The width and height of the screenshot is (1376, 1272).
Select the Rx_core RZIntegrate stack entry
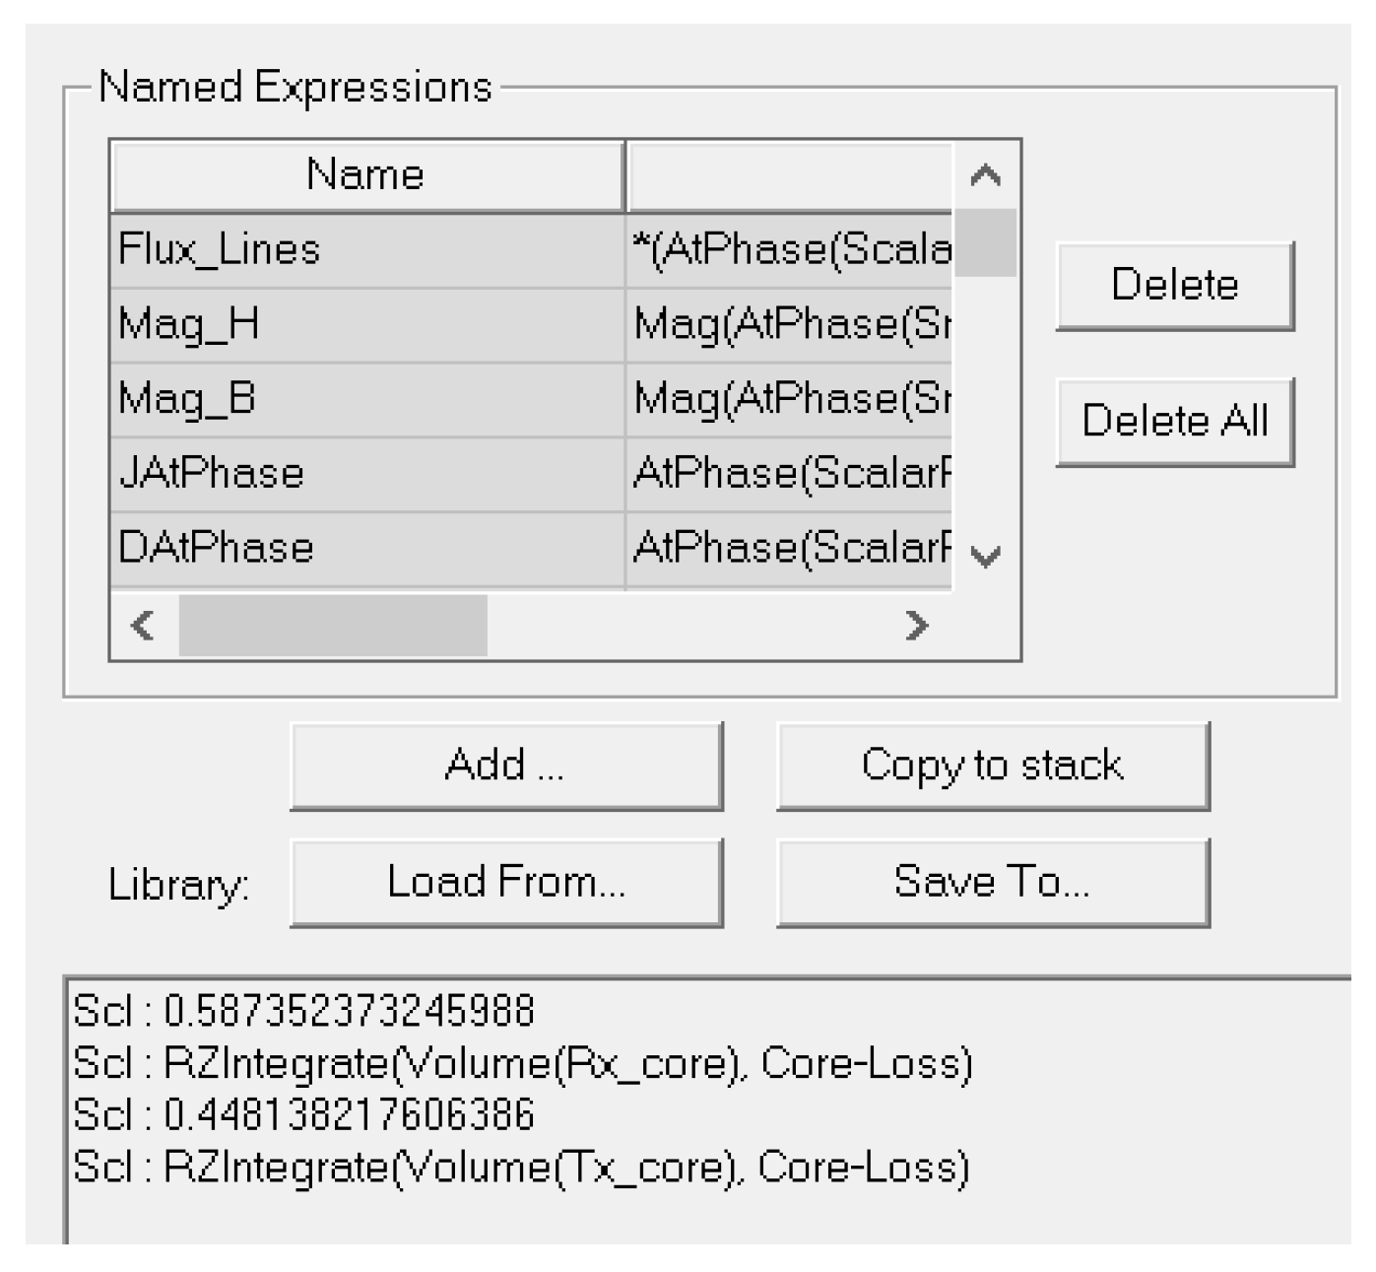(x=523, y=1063)
